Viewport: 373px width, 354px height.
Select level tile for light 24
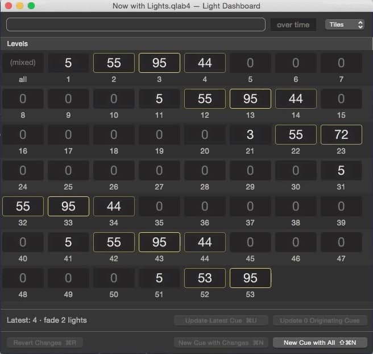point(23,170)
